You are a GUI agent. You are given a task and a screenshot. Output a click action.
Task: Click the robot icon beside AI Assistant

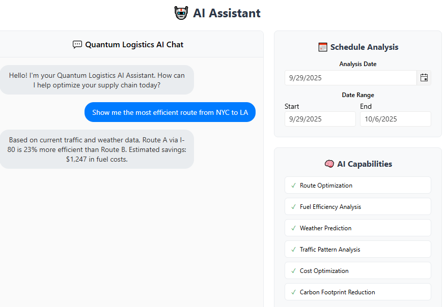tap(181, 13)
